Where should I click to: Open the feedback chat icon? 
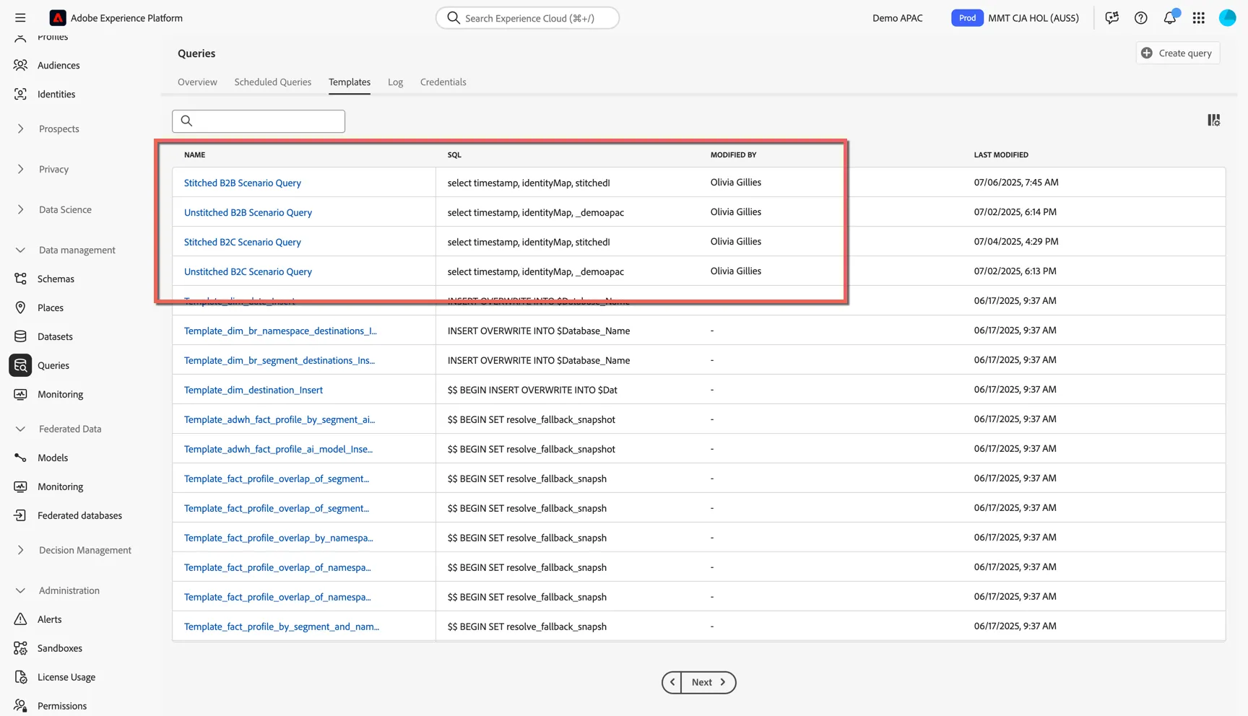[1111, 18]
